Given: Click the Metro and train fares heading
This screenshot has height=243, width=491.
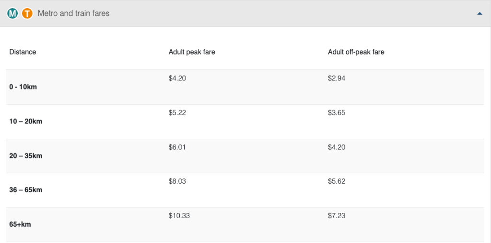Looking at the screenshot, I should coord(73,13).
